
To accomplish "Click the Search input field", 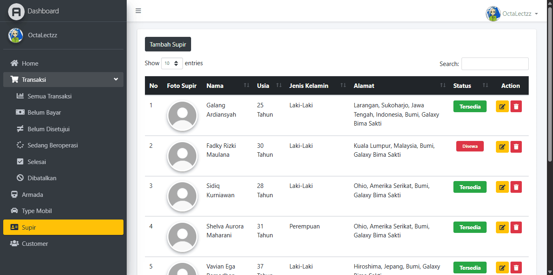I will tap(495, 64).
